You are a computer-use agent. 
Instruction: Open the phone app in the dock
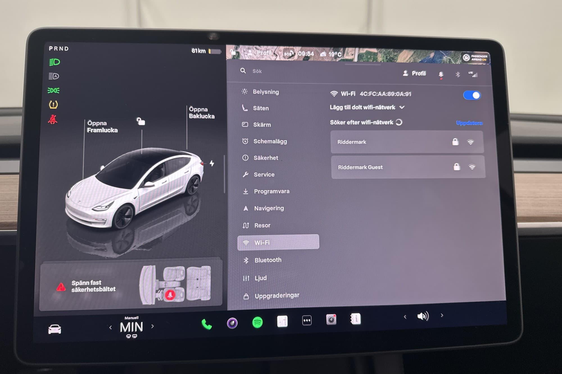pyautogui.click(x=207, y=325)
